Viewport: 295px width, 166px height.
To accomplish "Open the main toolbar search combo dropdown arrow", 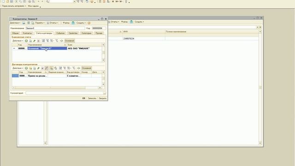I will (x=74, y=1).
